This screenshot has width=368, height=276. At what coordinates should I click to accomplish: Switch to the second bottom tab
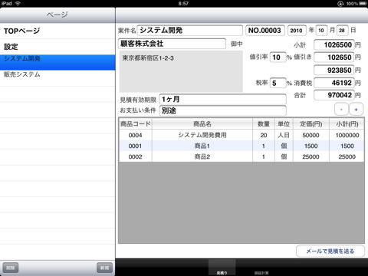pyautogui.click(x=261, y=268)
